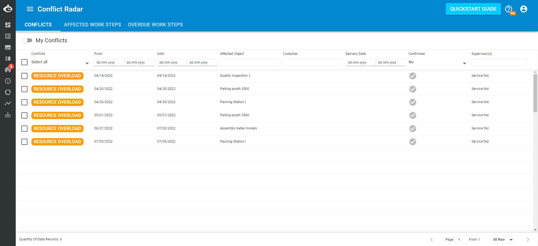The height and width of the screenshot is (246, 538).
Task: Open the download icon in sidebar
Action: pos(8,115)
